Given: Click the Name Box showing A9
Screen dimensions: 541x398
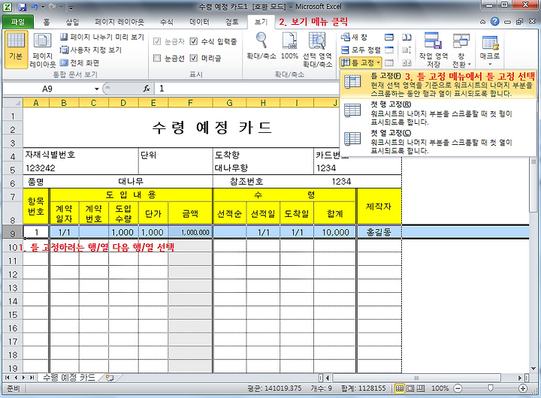Looking at the screenshot, I should coord(47,89).
